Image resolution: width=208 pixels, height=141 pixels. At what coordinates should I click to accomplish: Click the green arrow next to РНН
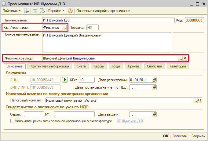65,80
